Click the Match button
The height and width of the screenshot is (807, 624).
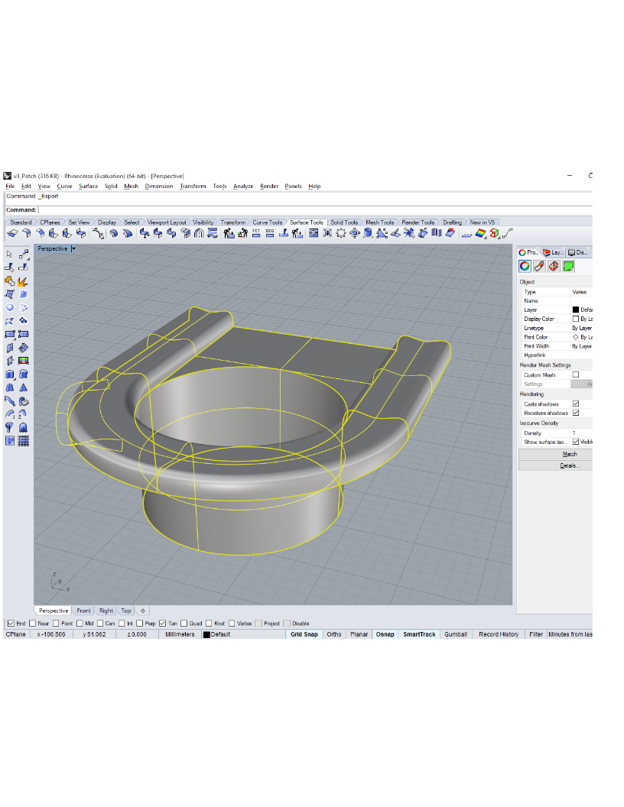(569, 454)
